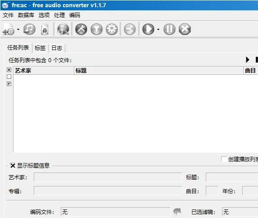Image resolution: width=258 pixels, height=218 pixels.
Task: Open general settings wrench icon
Action: pos(81,29)
